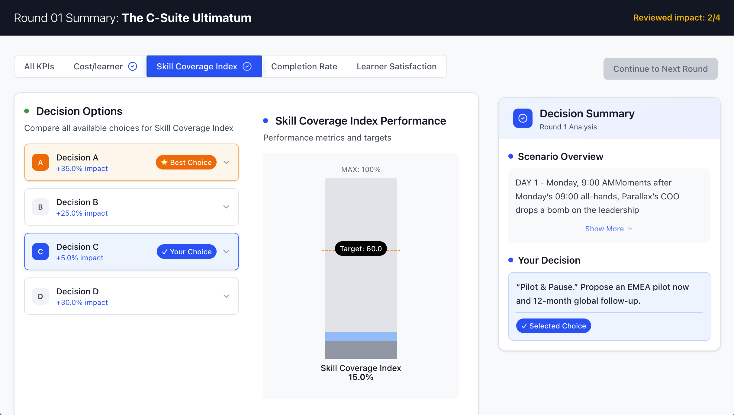Click the Cost/learner reviewed checkmark icon
Viewport: 734px width, 415px height.
coord(133,66)
